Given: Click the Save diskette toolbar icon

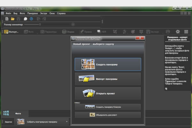Looking at the screenshot, I should tap(19, 19).
